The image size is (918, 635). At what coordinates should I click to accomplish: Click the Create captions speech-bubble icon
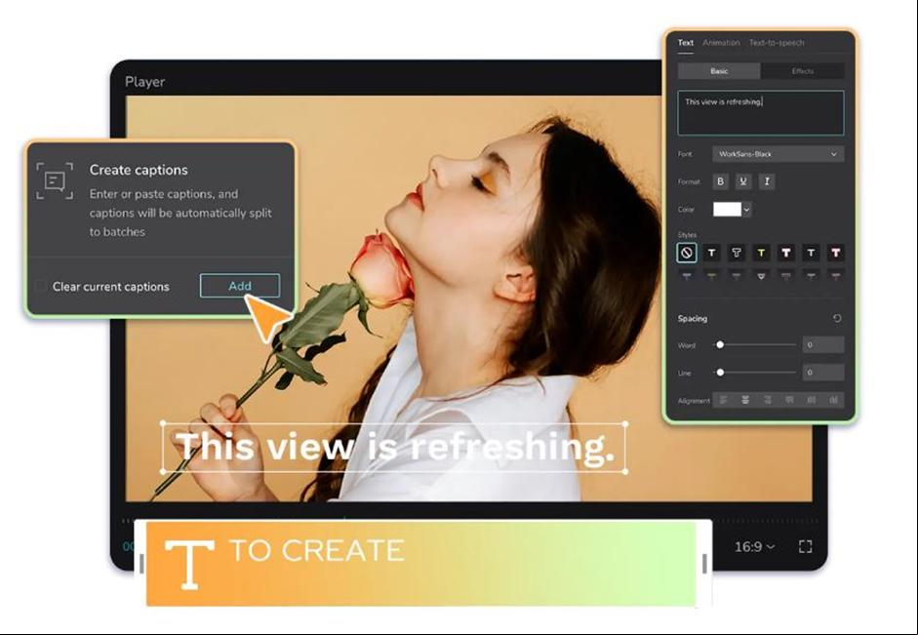[x=55, y=180]
